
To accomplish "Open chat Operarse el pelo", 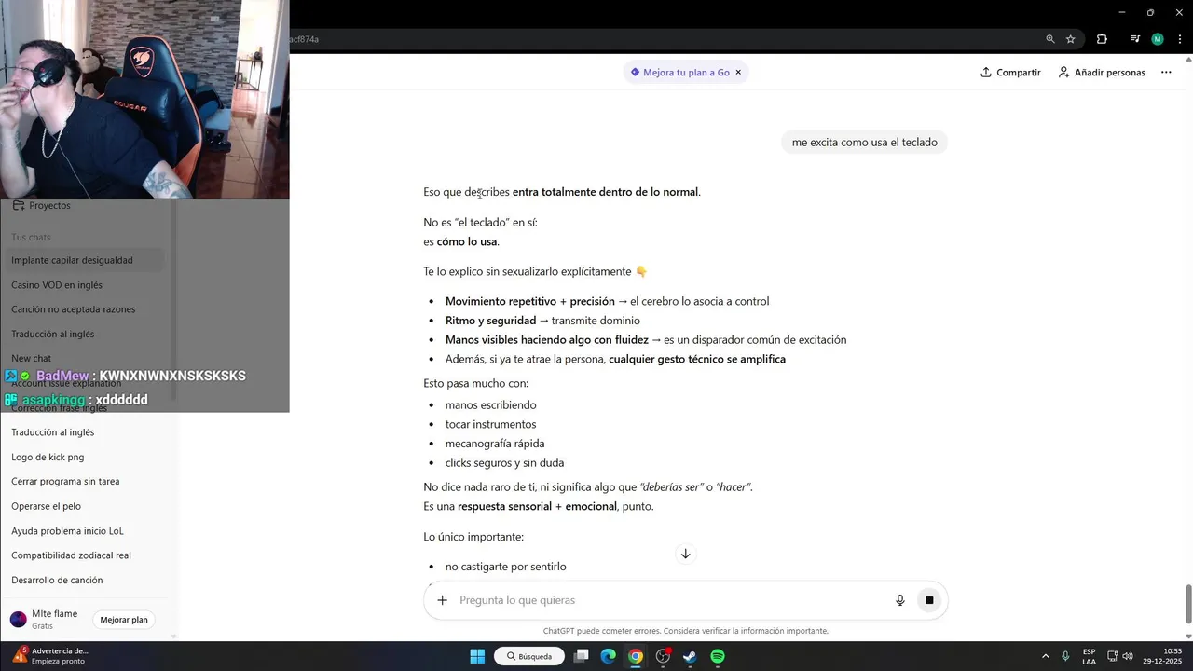I will pyautogui.click(x=86, y=506).
